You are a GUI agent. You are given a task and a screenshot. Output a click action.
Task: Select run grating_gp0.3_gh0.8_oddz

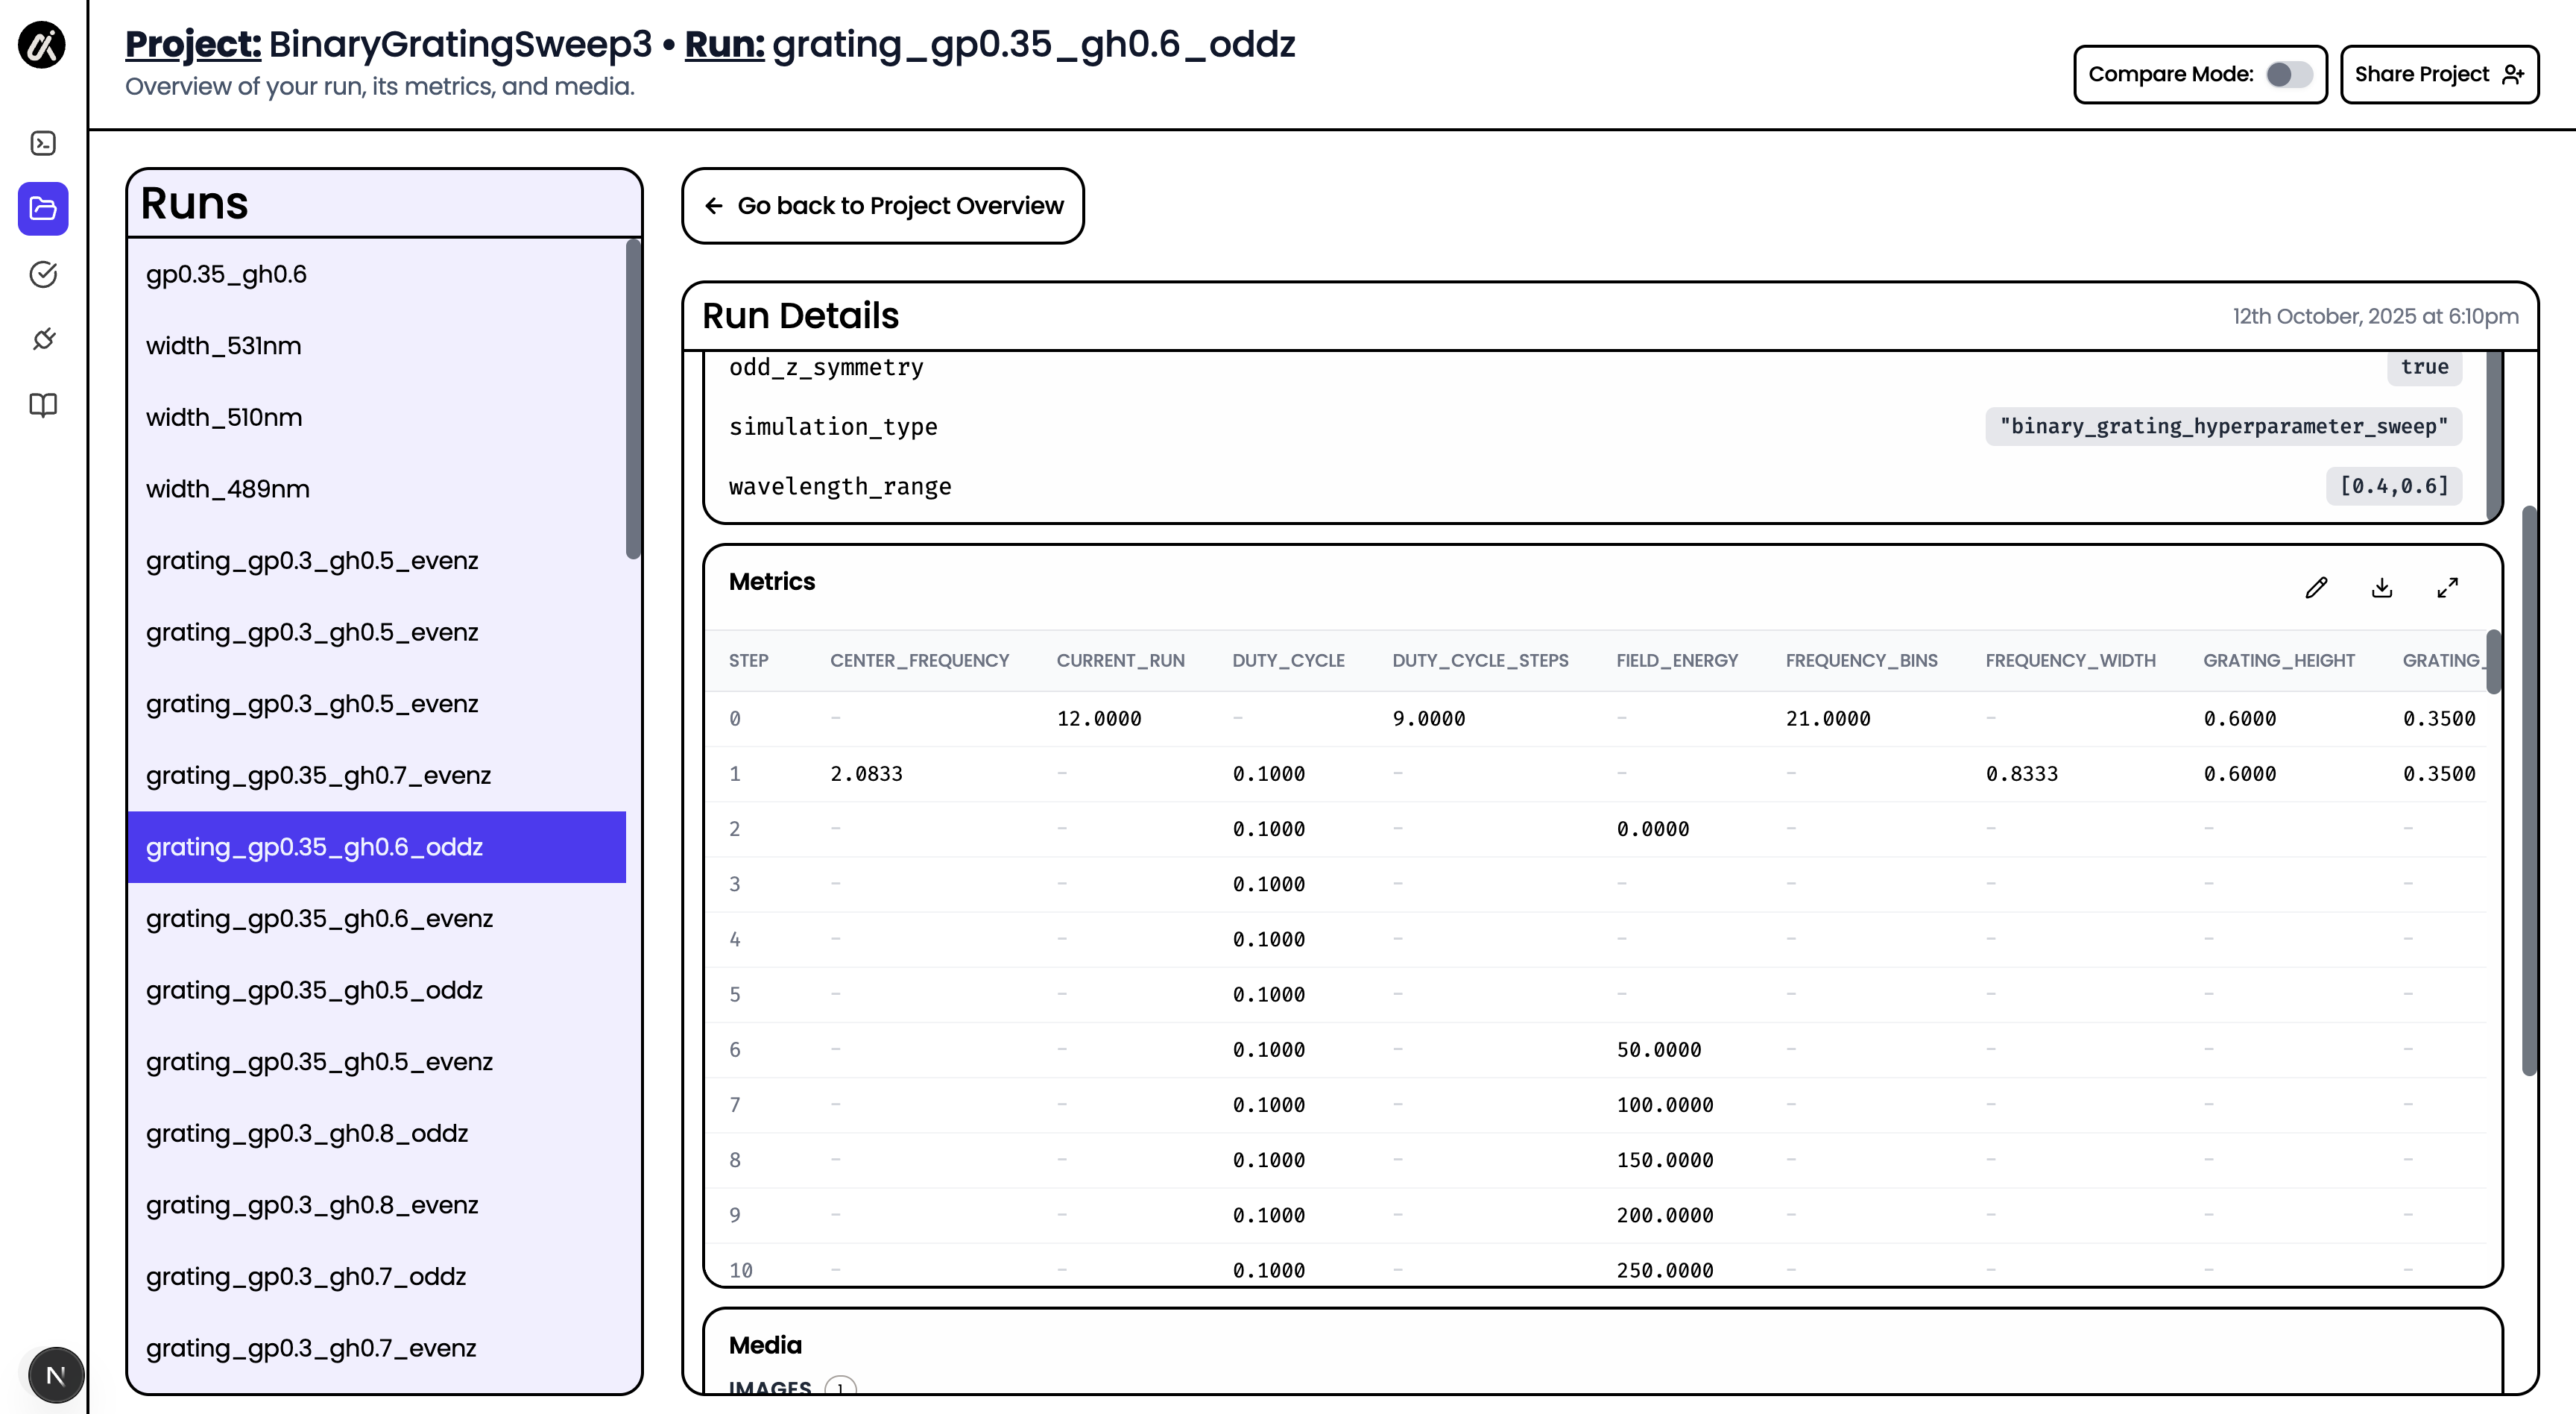(307, 1133)
